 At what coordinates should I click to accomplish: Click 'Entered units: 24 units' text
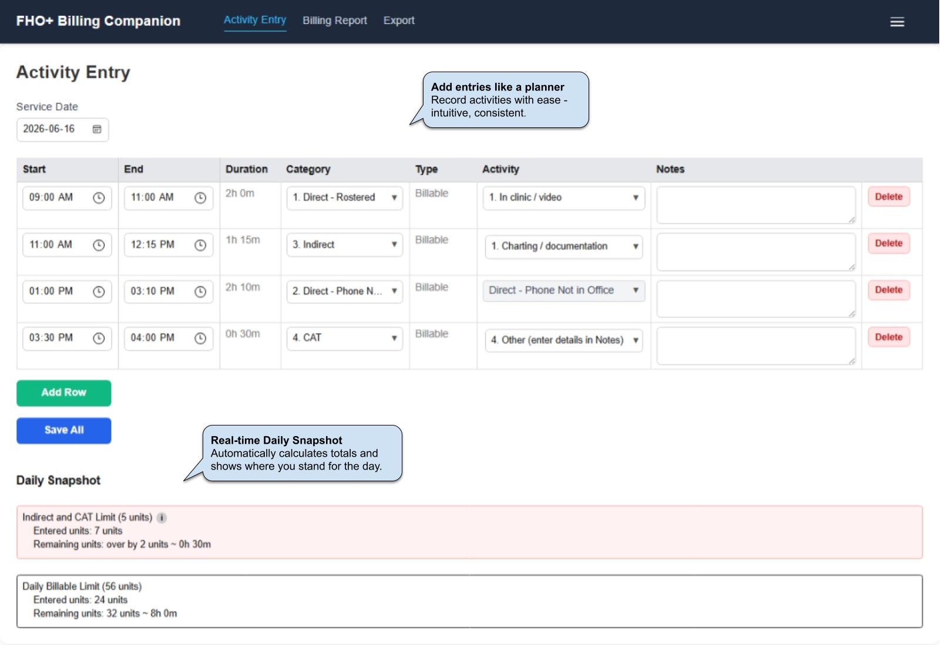coord(80,600)
